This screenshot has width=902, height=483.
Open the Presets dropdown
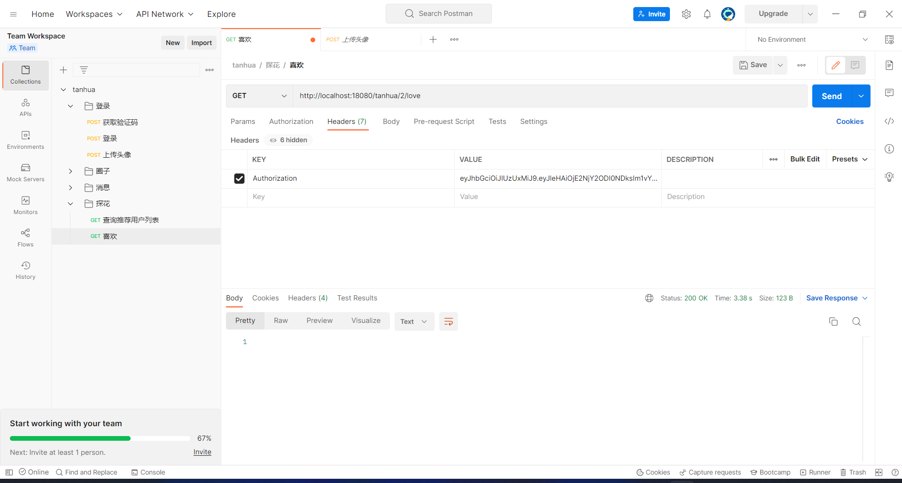pos(849,159)
